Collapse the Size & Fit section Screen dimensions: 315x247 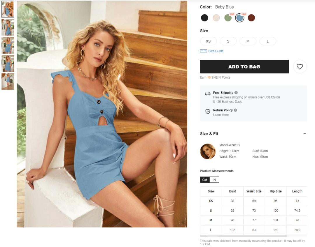[x=304, y=134]
